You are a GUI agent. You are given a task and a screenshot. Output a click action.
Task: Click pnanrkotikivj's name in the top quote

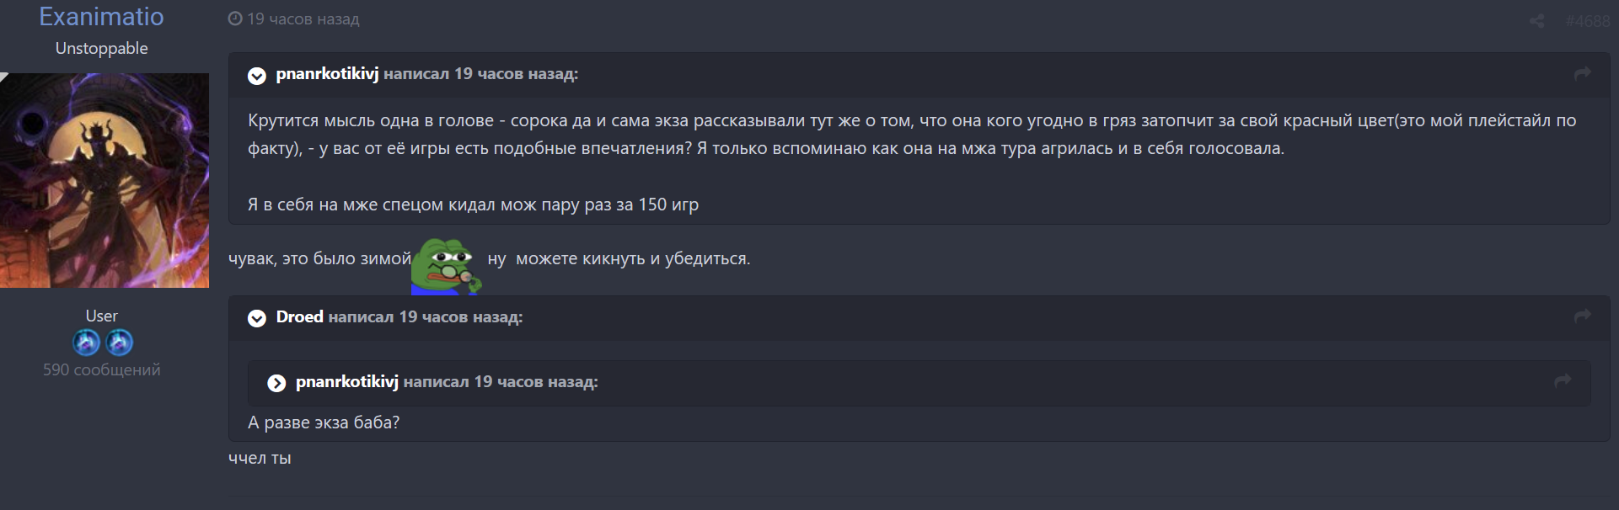point(327,74)
